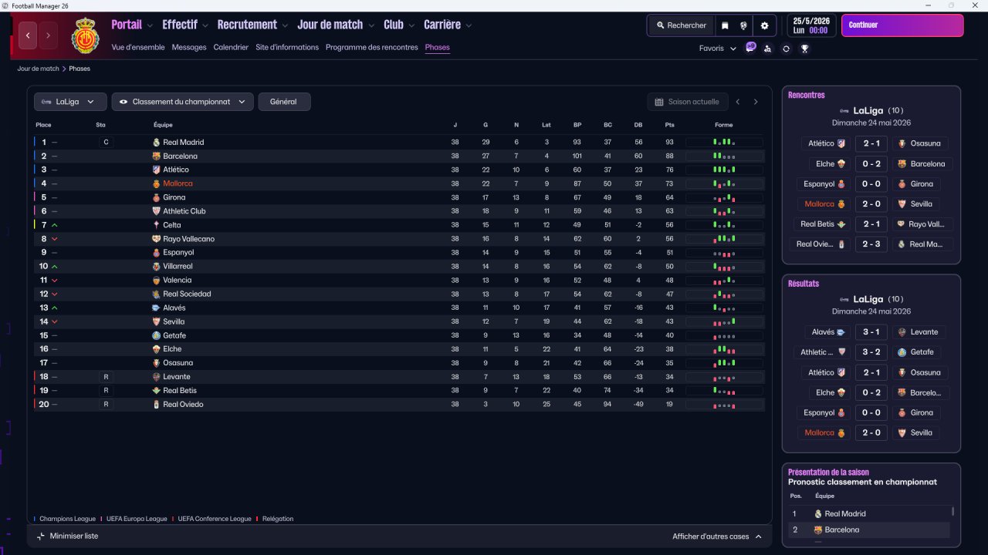Select the Phases tab
This screenshot has width=988, height=555.
click(437, 47)
